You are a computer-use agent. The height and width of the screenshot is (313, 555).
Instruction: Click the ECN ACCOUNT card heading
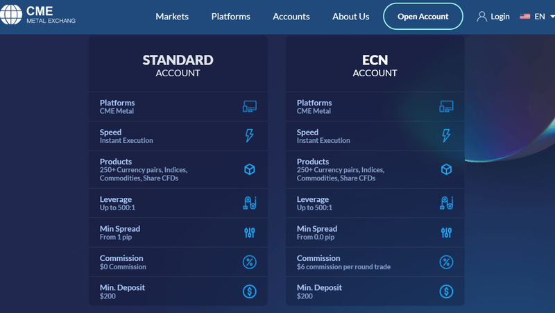click(375, 66)
